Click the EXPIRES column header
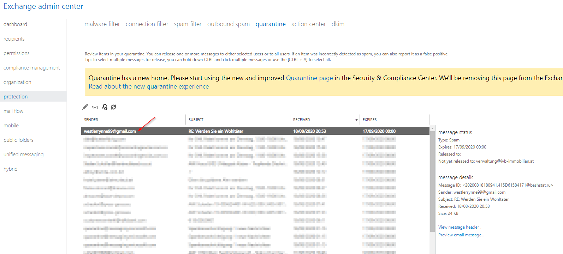Viewport: 563px width, 254px height. [x=395, y=120]
